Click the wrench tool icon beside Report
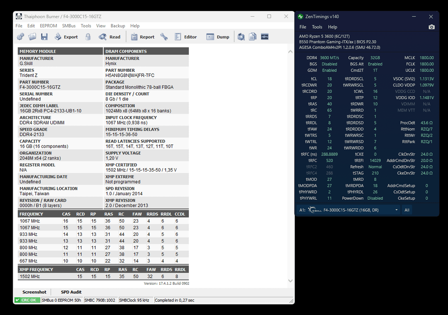Viewport: 448px width, 315px height. click(164, 37)
